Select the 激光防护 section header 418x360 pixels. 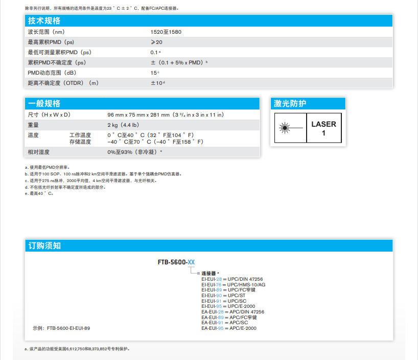pyautogui.click(x=308, y=103)
